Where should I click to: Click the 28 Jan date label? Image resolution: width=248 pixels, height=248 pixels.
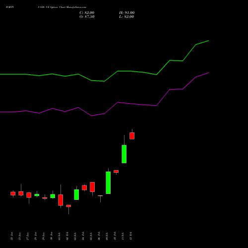coord(36,236)
